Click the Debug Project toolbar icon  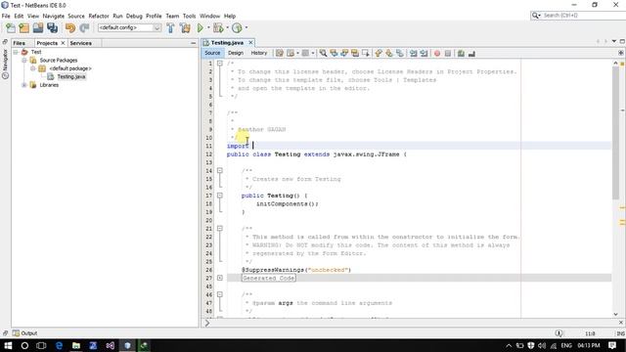point(218,27)
